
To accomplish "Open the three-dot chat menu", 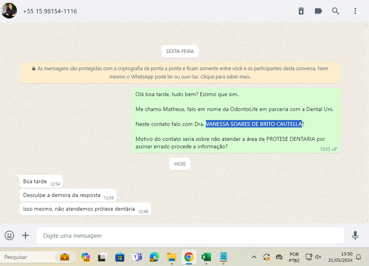I will 355,11.
